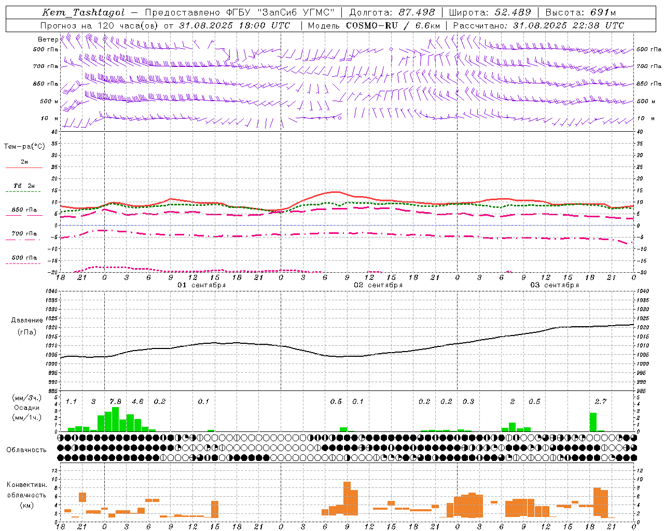Click the latitude value Широта: 52.489
Viewport: 664px width, 531px height.
tap(490, 12)
